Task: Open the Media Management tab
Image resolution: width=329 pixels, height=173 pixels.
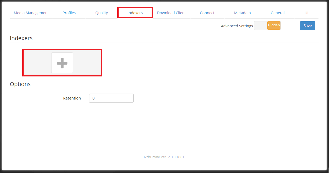Action: (31, 13)
